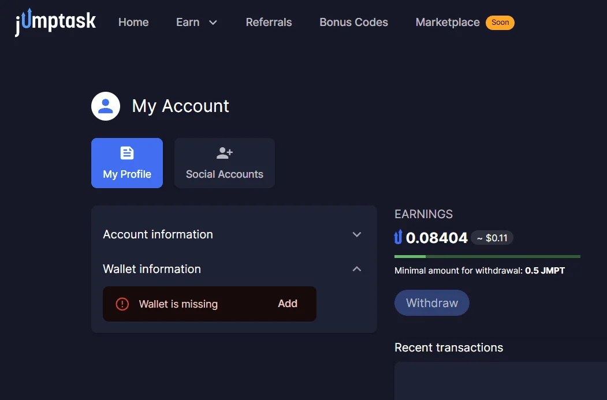Click the 0.08404 earnings amount
607x400 pixels.
(437, 238)
